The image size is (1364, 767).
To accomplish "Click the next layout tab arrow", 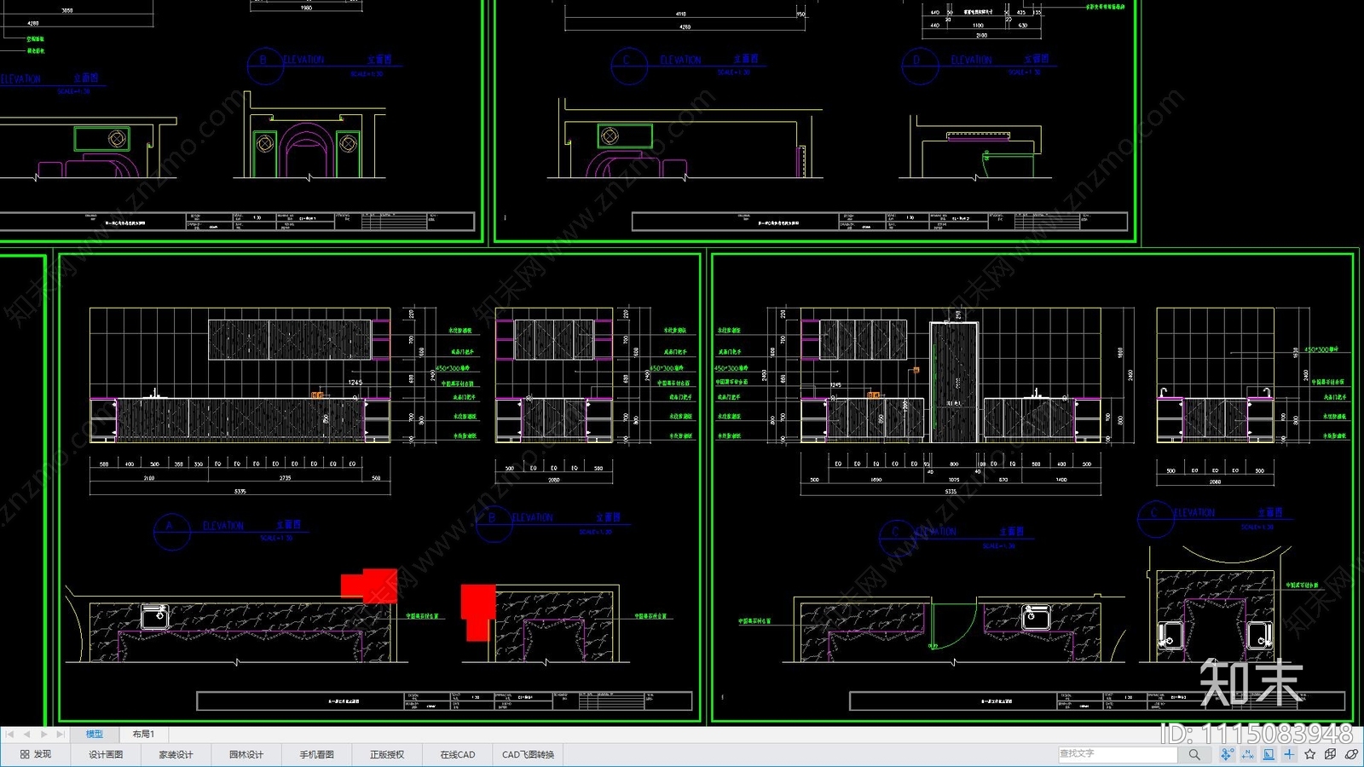I will click(43, 734).
